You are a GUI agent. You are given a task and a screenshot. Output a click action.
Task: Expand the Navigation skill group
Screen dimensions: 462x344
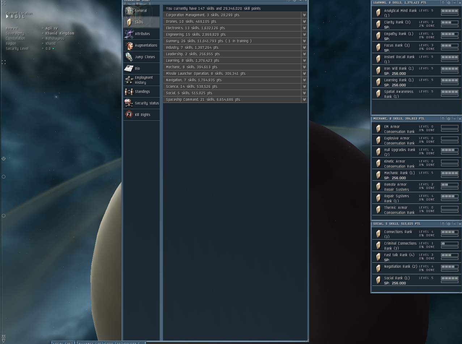point(304,80)
